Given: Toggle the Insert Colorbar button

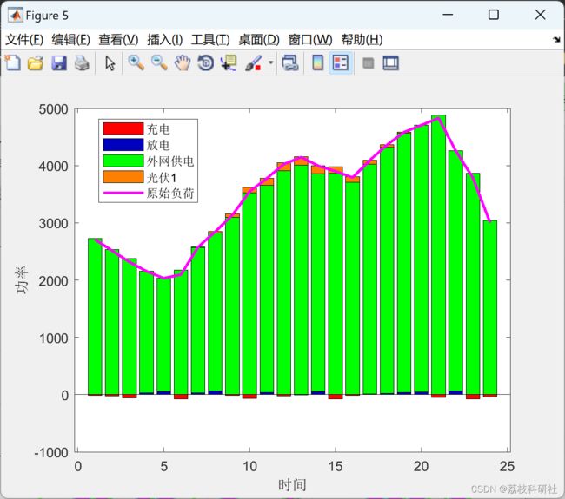Looking at the screenshot, I should pos(317,63).
